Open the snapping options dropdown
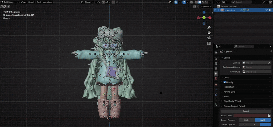The height and width of the screenshot is (127, 273). click(108, 2)
